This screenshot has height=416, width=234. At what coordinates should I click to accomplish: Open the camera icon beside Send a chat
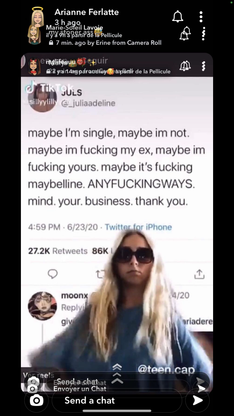click(x=37, y=400)
